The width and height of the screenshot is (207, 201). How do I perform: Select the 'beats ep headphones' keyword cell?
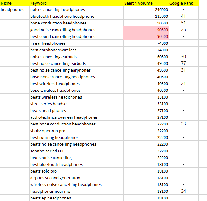pos(50,198)
